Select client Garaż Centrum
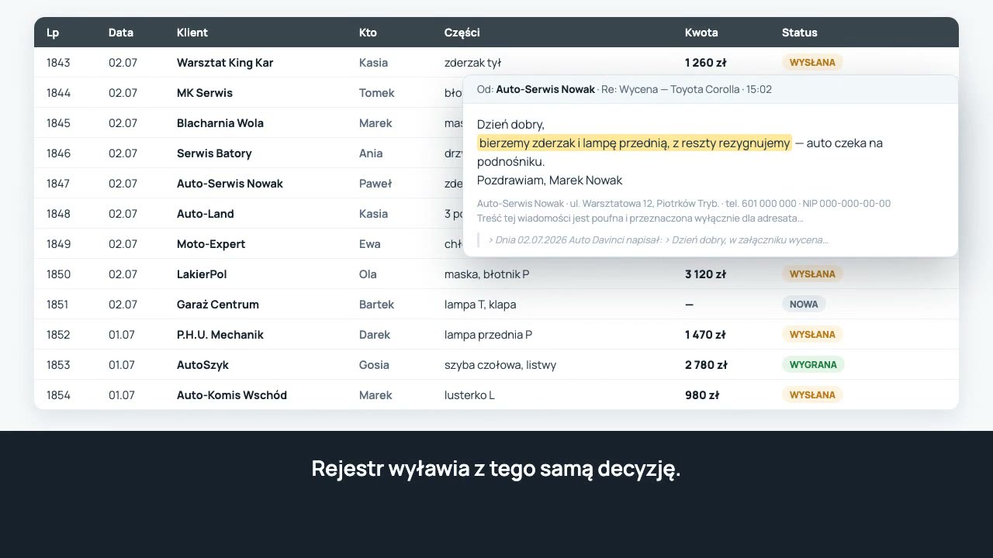Image resolution: width=993 pixels, height=558 pixels. click(218, 305)
